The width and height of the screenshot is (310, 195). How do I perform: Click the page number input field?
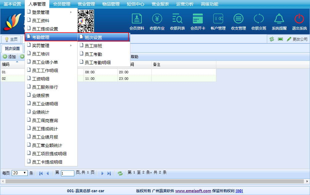pyautogui.click(x=67, y=173)
